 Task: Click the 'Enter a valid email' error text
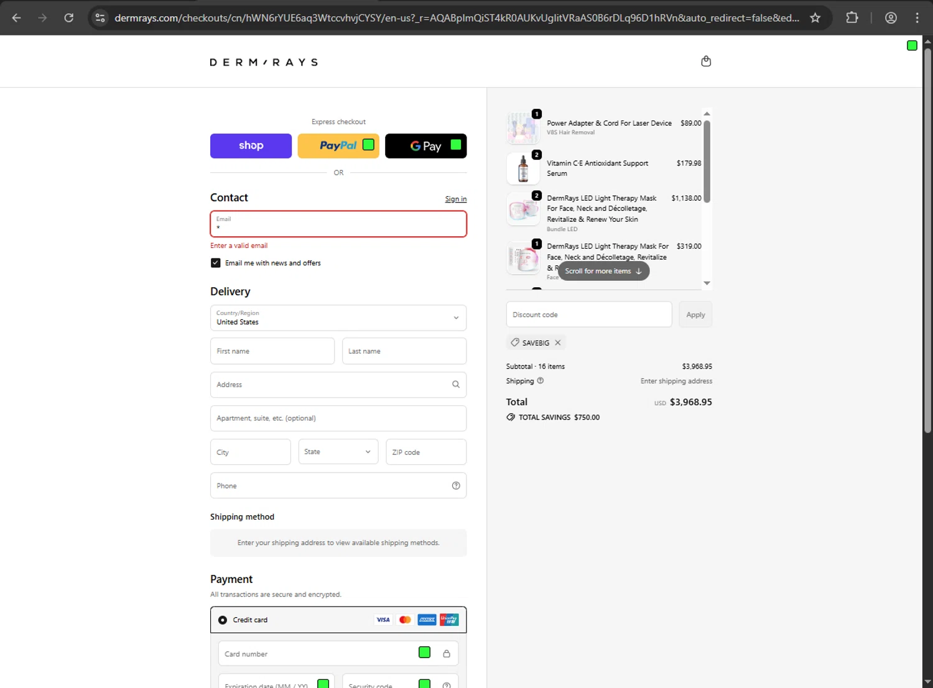(239, 245)
